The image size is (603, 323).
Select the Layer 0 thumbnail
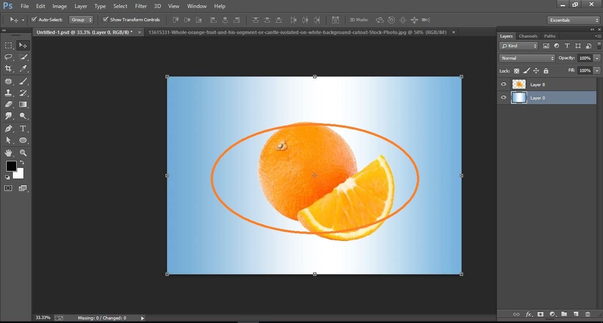pos(519,98)
